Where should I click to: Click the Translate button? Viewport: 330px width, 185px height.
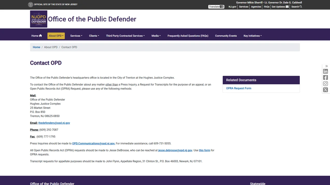tap(216, 7)
